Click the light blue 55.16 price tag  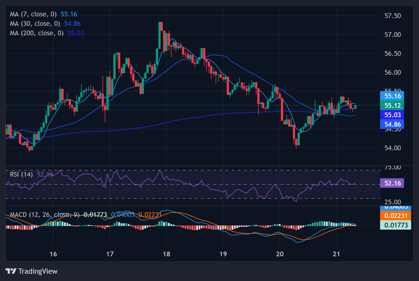pyautogui.click(x=392, y=96)
